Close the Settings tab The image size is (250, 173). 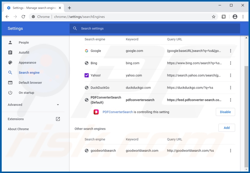pyautogui.click(x=60, y=8)
